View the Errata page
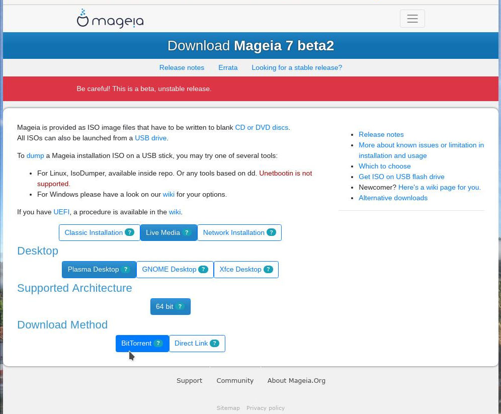Screen dimensions: 501x414 [x=228, y=67]
